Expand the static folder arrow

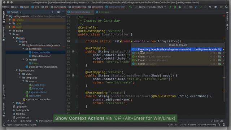tap(20, 74)
